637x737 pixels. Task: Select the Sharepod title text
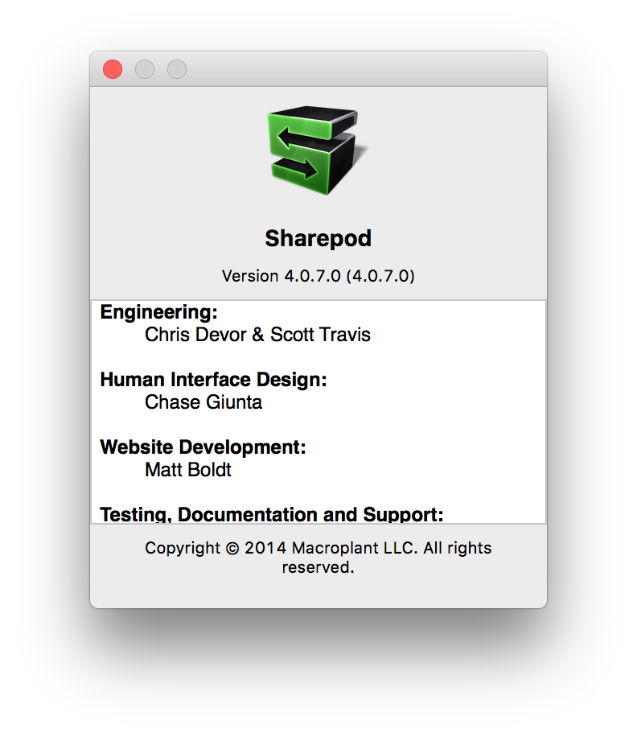point(318,238)
